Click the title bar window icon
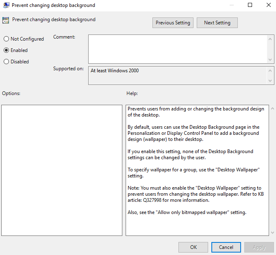 [x=6, y=5]
